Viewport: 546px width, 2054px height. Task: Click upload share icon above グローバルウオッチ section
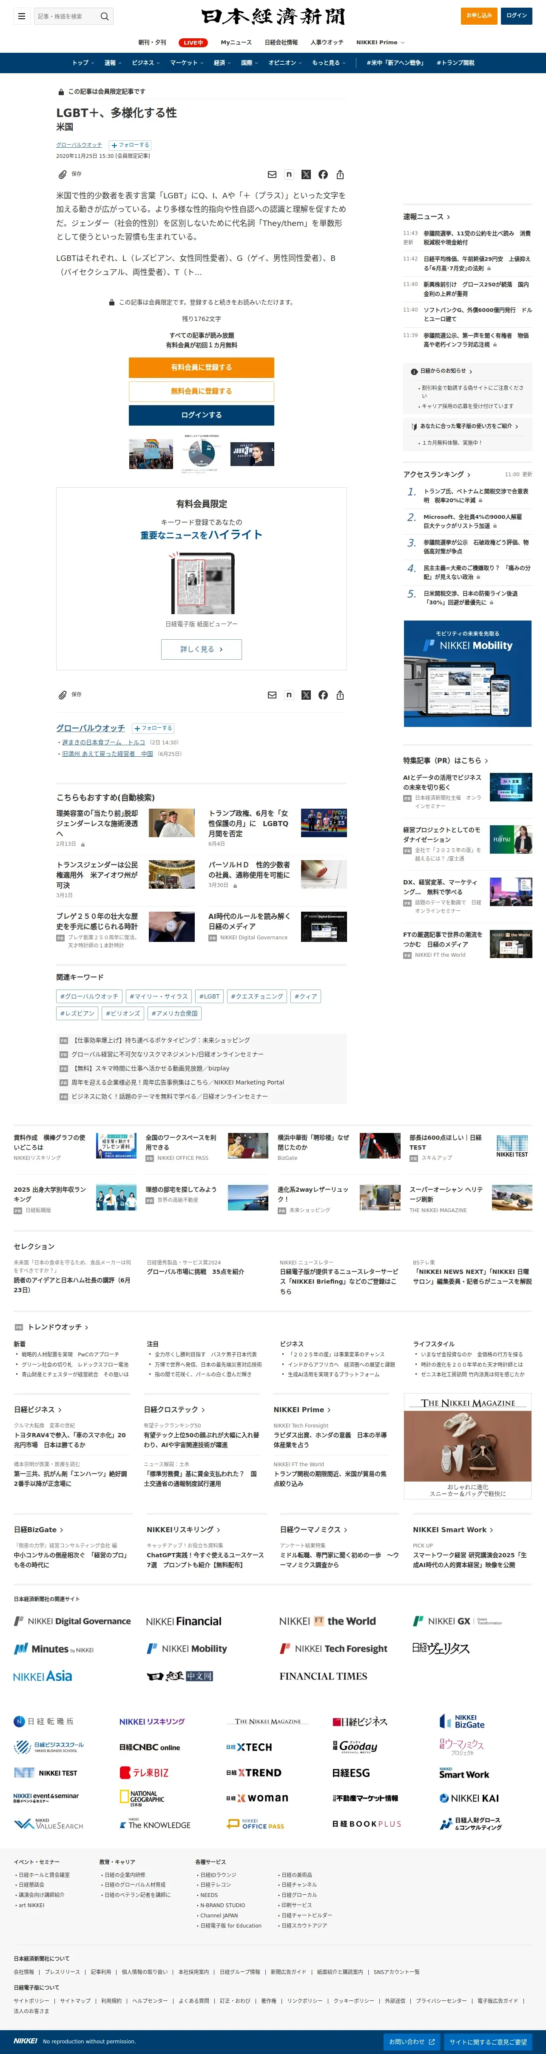point(340,695)
